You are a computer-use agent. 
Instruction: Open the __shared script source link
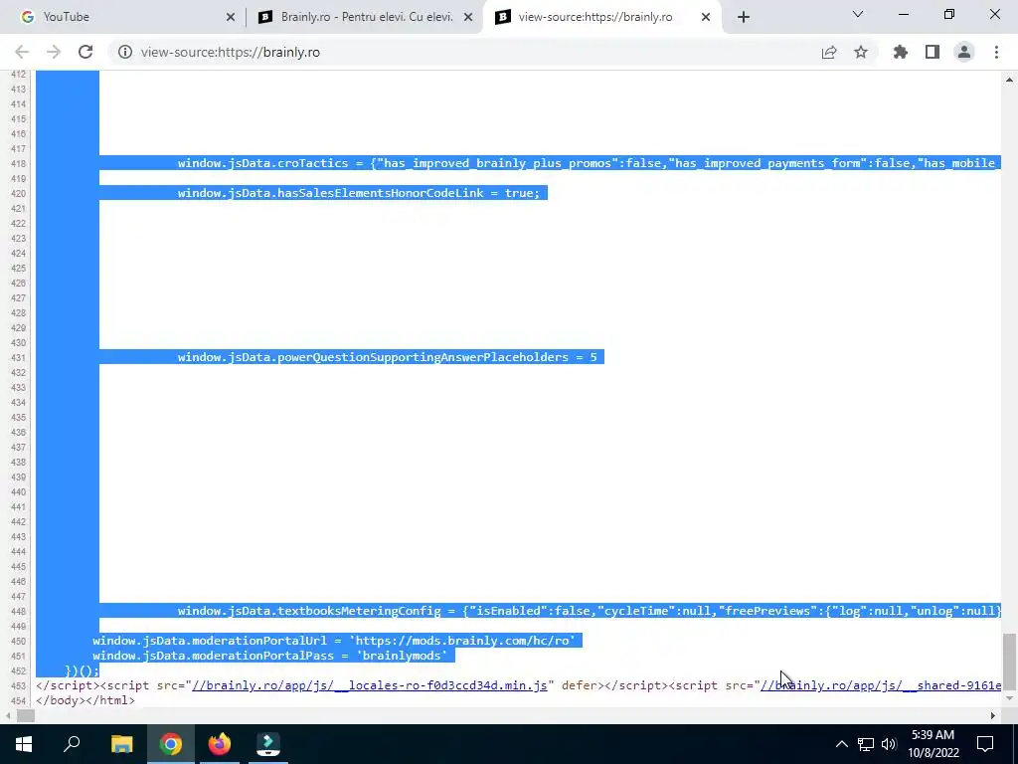(x=881, y=685)
